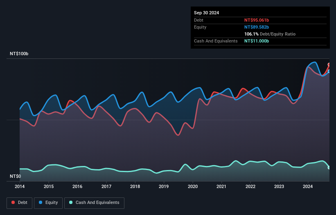
Task: Click the 2020 x-axis label
Action: click(x=193, y=186)
